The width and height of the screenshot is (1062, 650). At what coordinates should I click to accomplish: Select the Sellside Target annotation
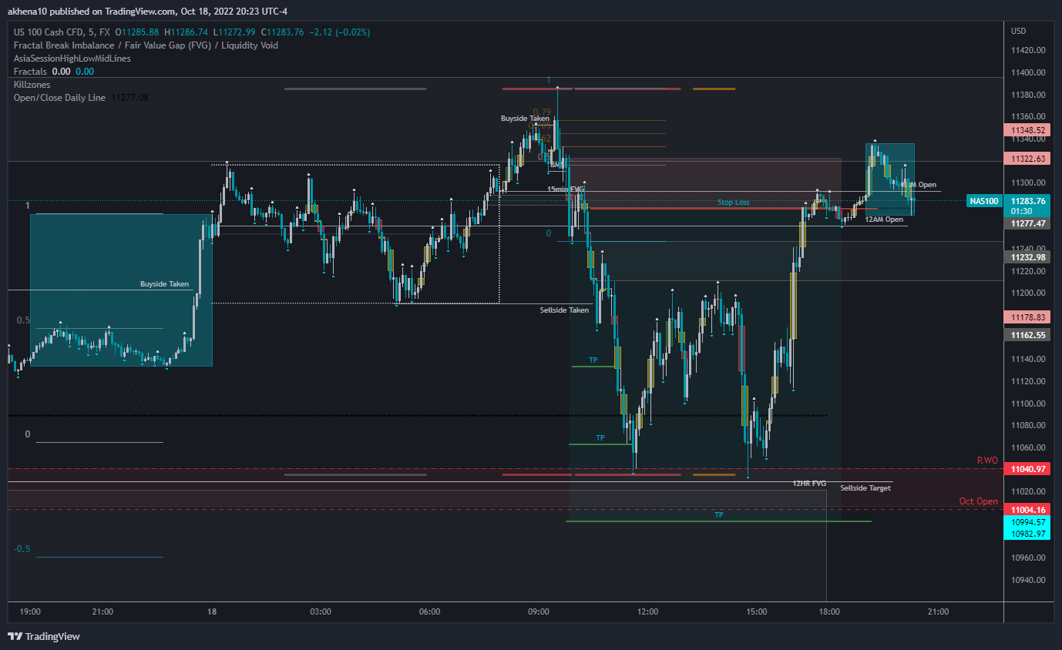click(865, 488)
